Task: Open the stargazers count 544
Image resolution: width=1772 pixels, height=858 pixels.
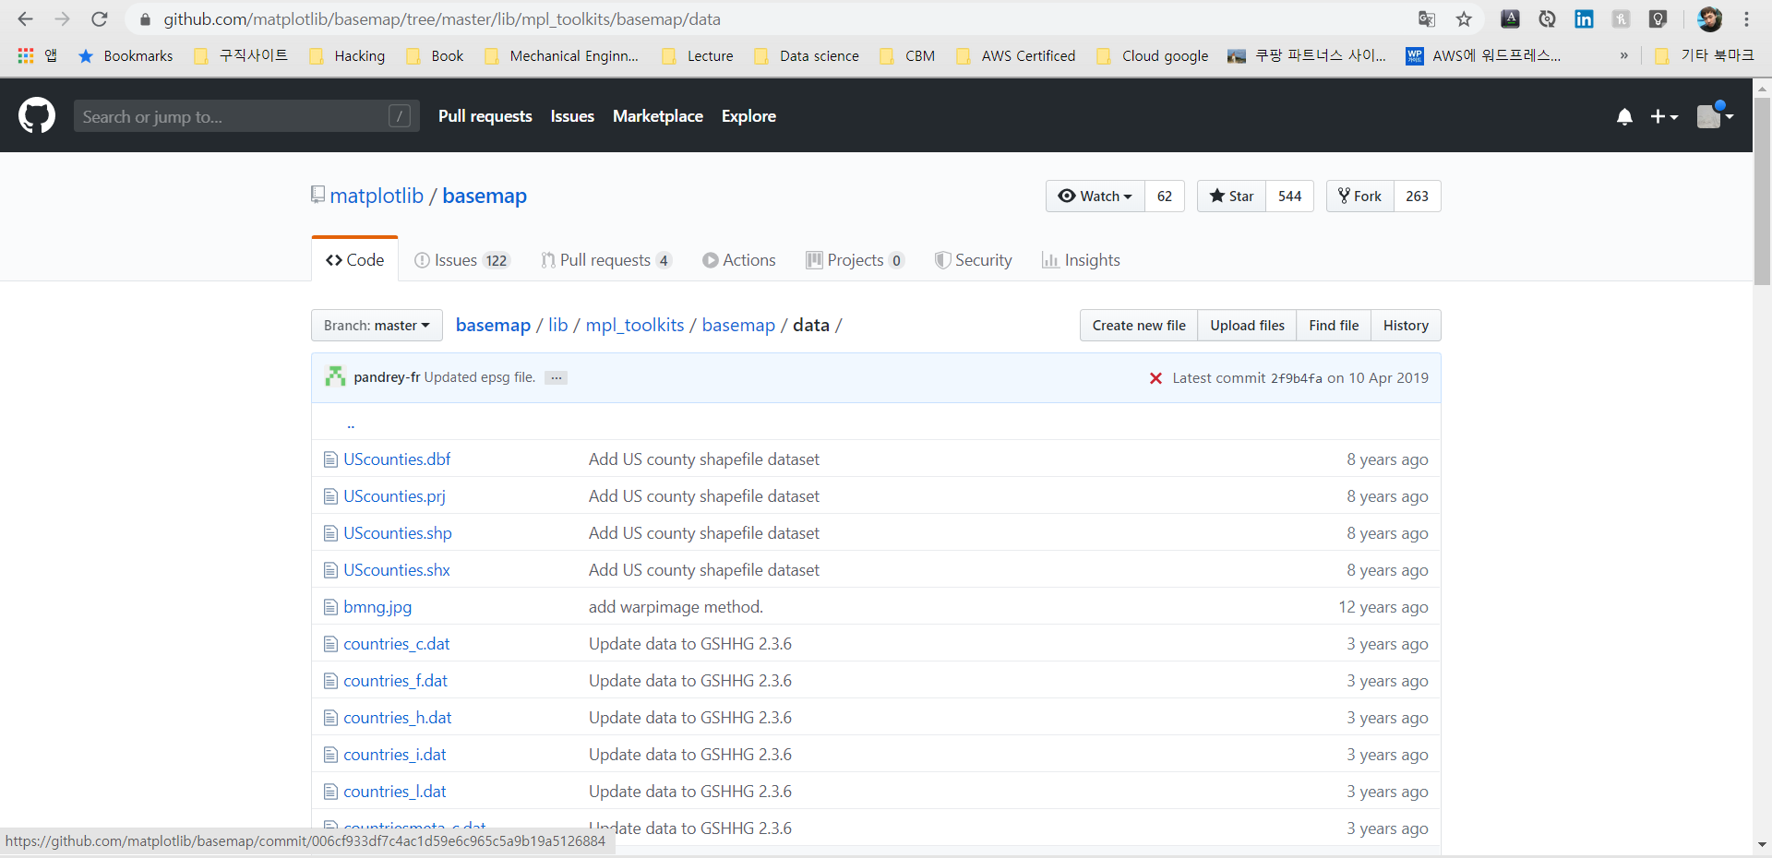Action: coord(1289,197)
